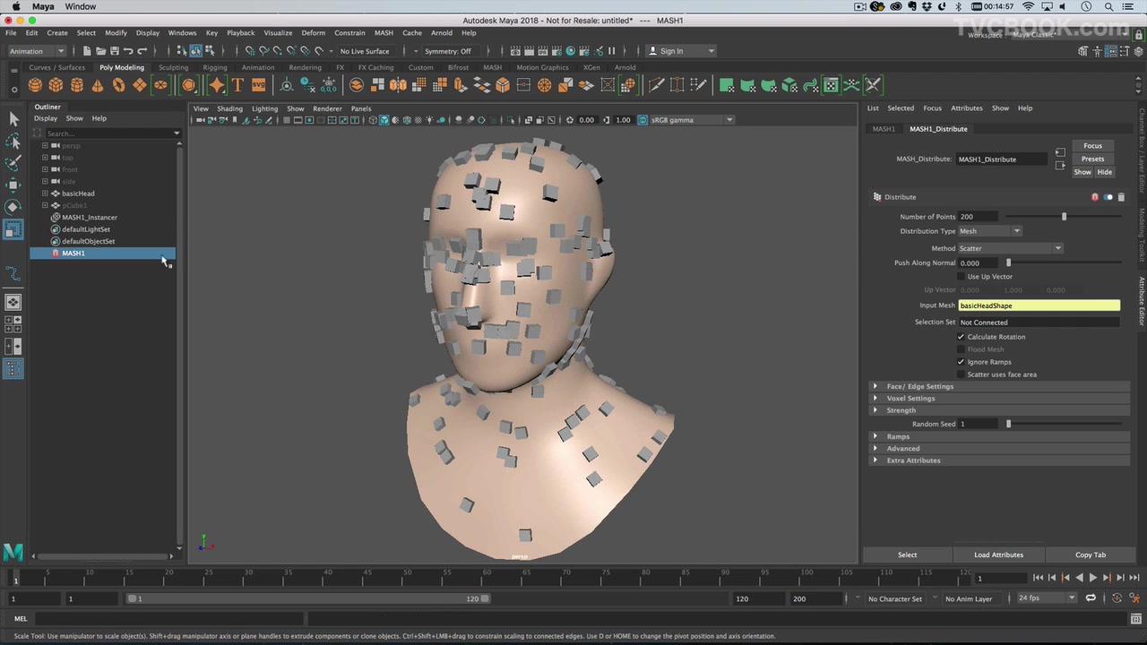Uncheck the Ignore Ramps option
This screenshot has width=1147, height=645.
pos(962,362)
